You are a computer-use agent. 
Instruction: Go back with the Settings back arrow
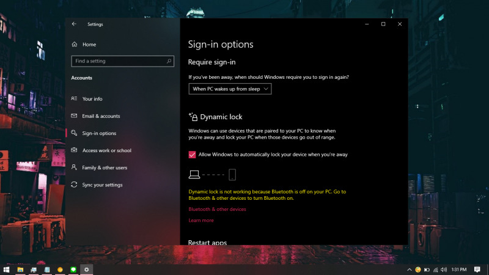(x=74, y=24)
